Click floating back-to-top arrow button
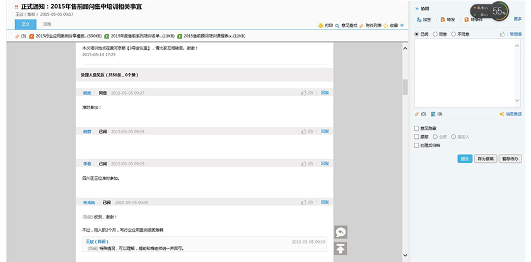Image resolution: width=531 pixels, height=262 pixels. pos(341,249)
